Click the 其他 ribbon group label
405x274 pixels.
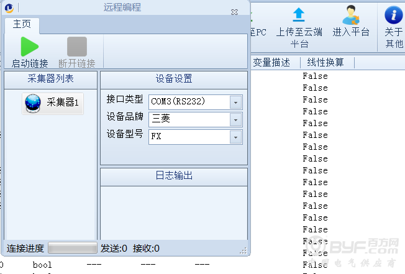click(x=394, y=44)
